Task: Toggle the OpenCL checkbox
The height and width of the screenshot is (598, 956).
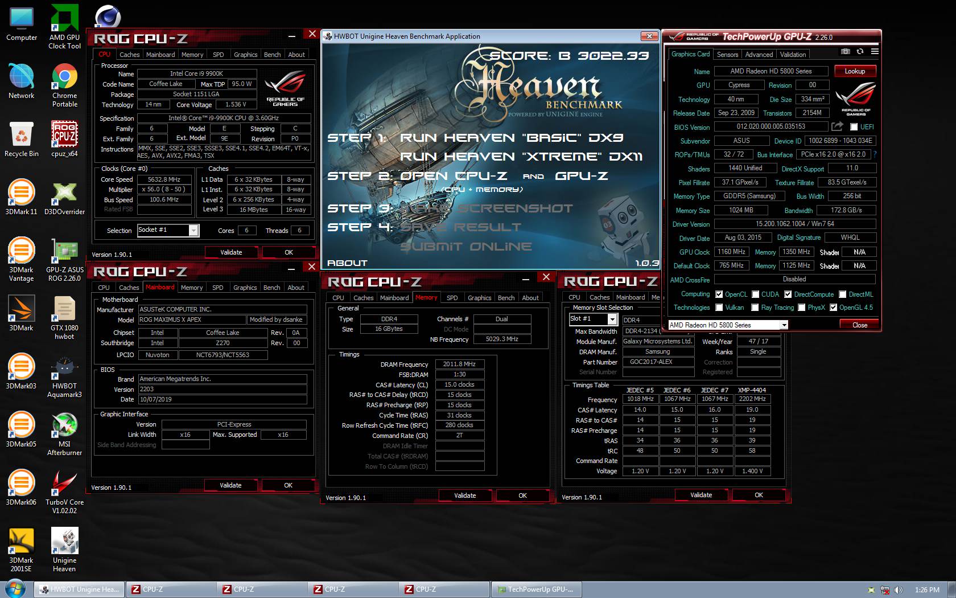Action: (719, 294)
